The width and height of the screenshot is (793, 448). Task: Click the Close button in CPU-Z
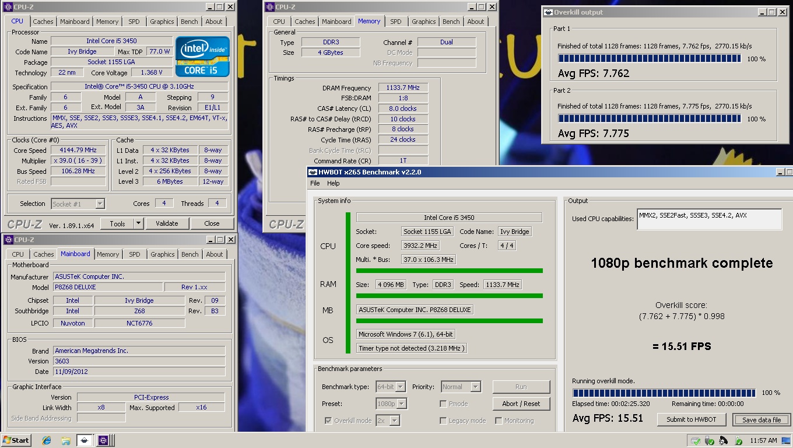coord(212,223)
